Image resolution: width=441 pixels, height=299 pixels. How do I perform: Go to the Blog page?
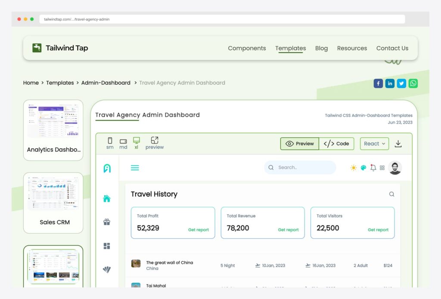click(321, 48)
